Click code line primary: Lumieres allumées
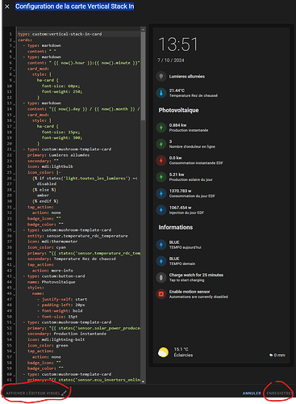296x404 pixels. pyautogui.click(x=58, y=155)
